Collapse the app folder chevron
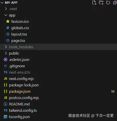The image size is (117, 121). (6, 15)
